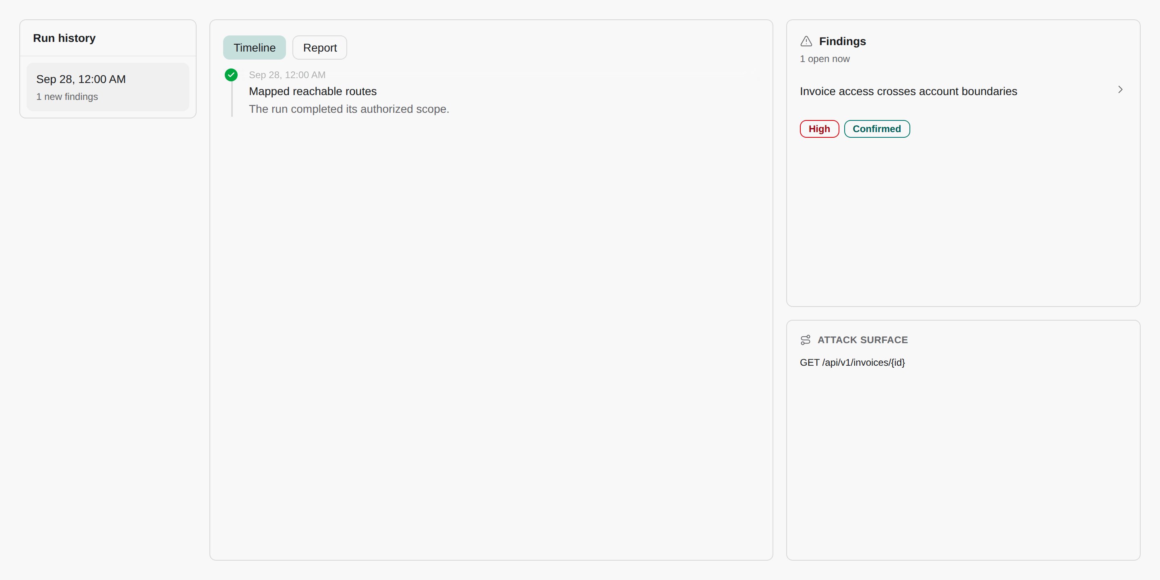The image size is (1160, 580).
Task: Select the Sep 28 run entry
Action: pos(108,87)
